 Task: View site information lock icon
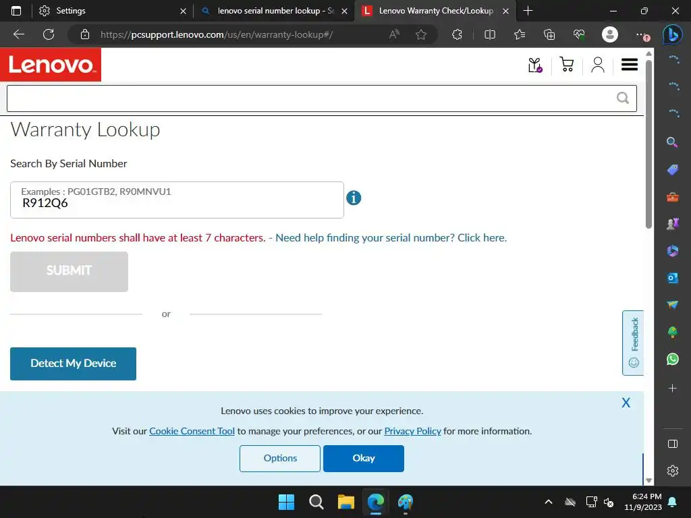point(85,34)
